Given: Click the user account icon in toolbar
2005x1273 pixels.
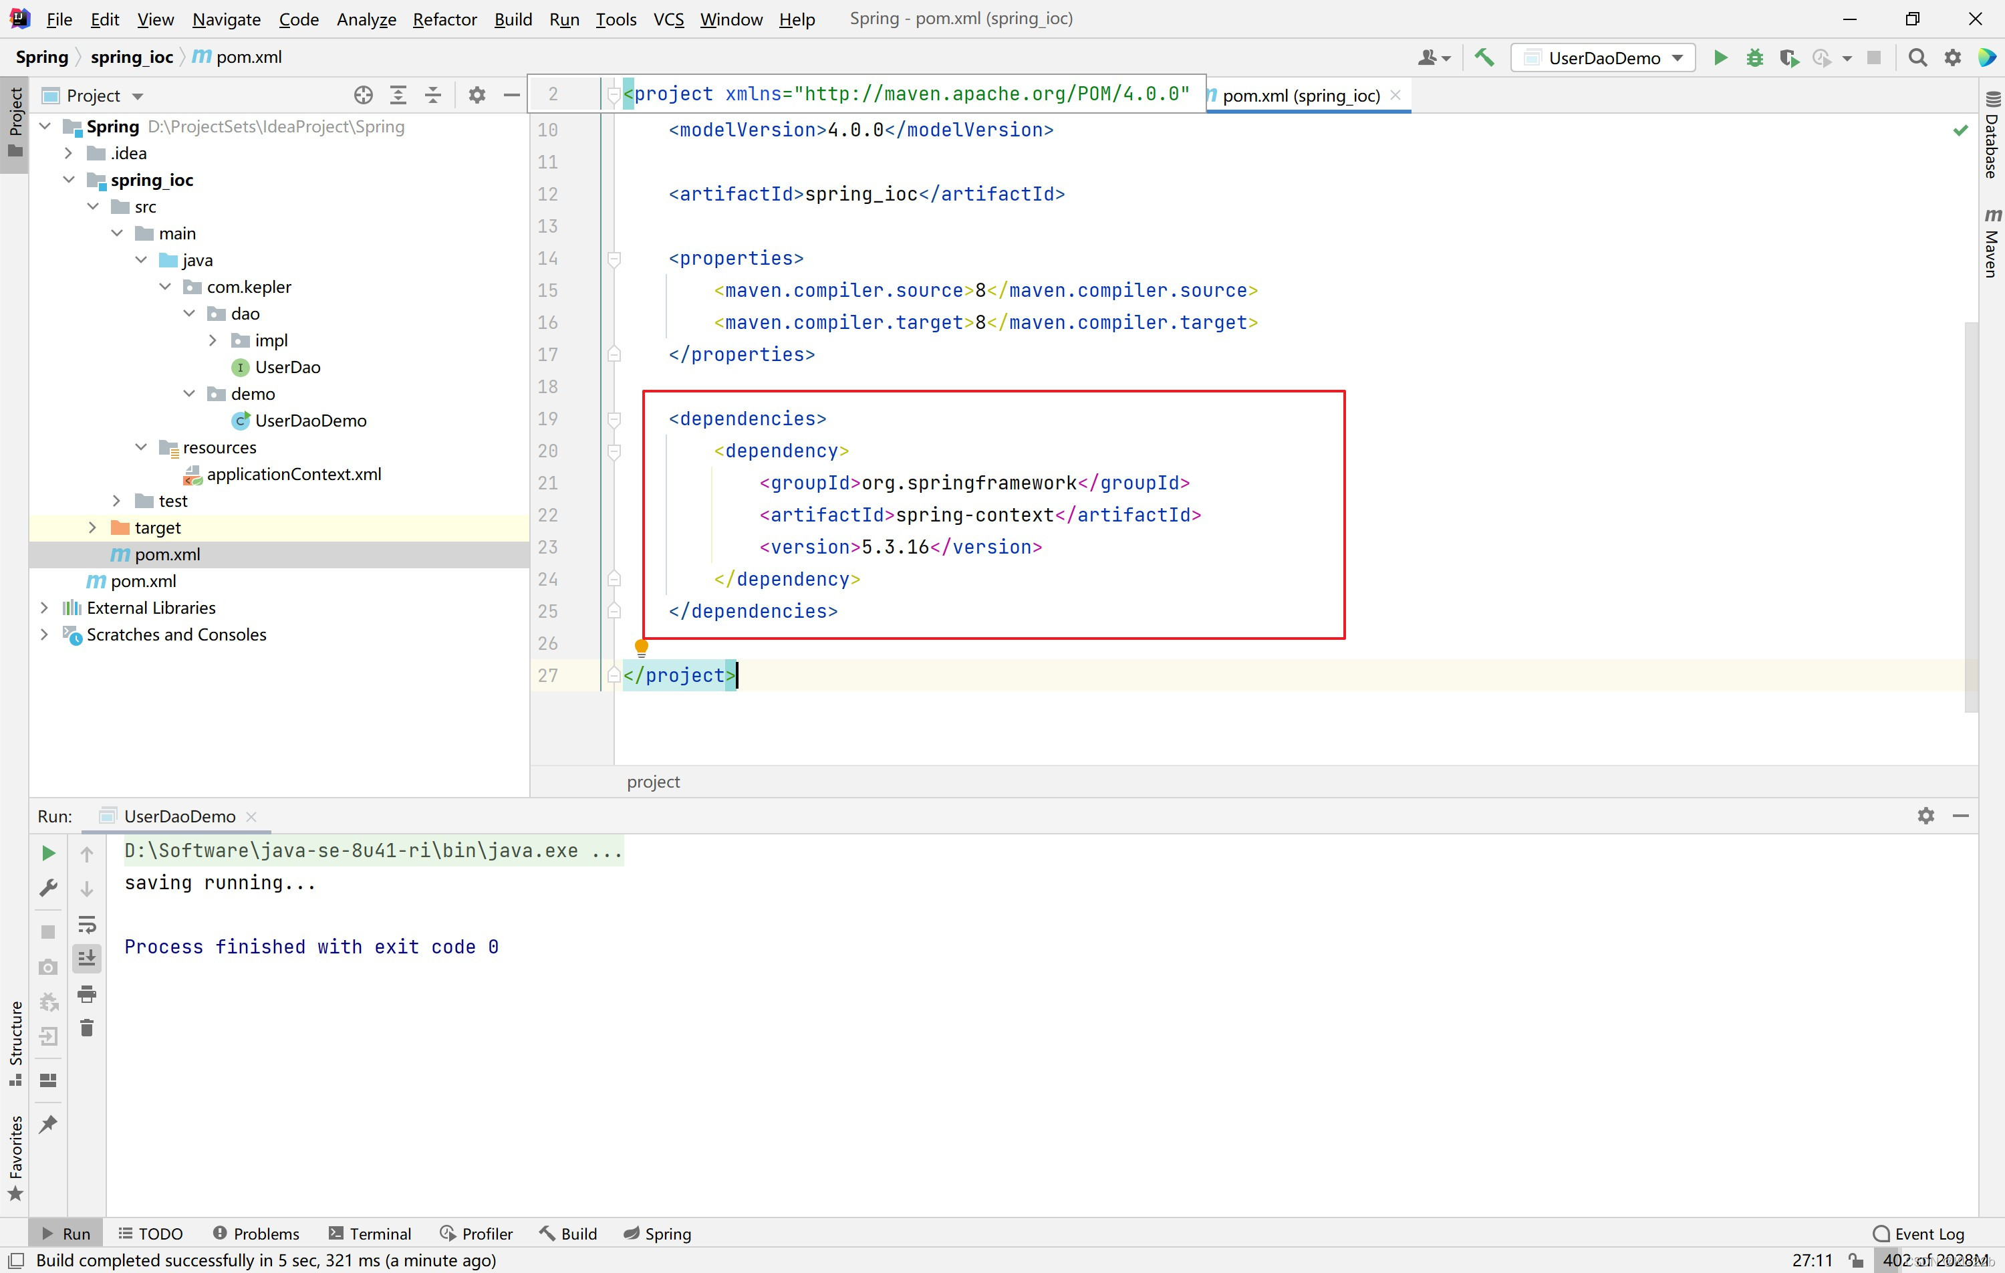Looking at the screenshot, I should [1433, 57].
